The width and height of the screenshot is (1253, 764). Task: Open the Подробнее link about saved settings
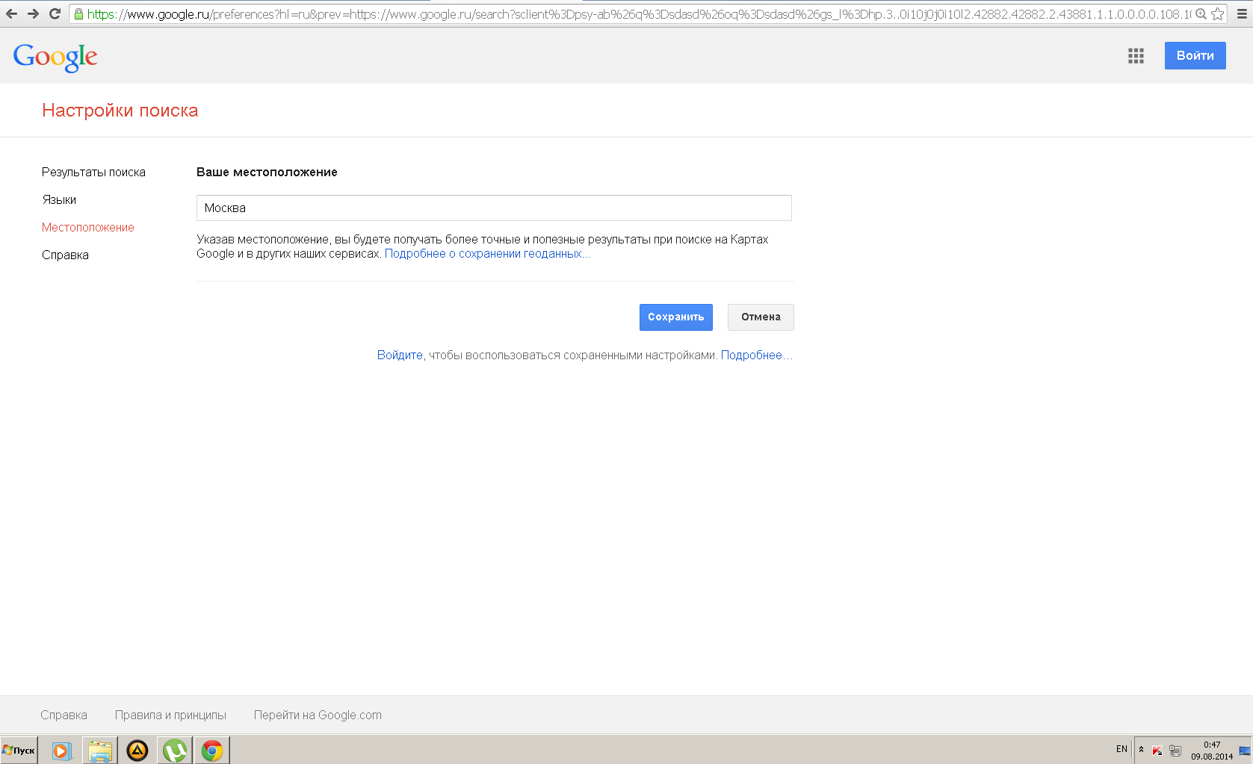pos(756,355)
